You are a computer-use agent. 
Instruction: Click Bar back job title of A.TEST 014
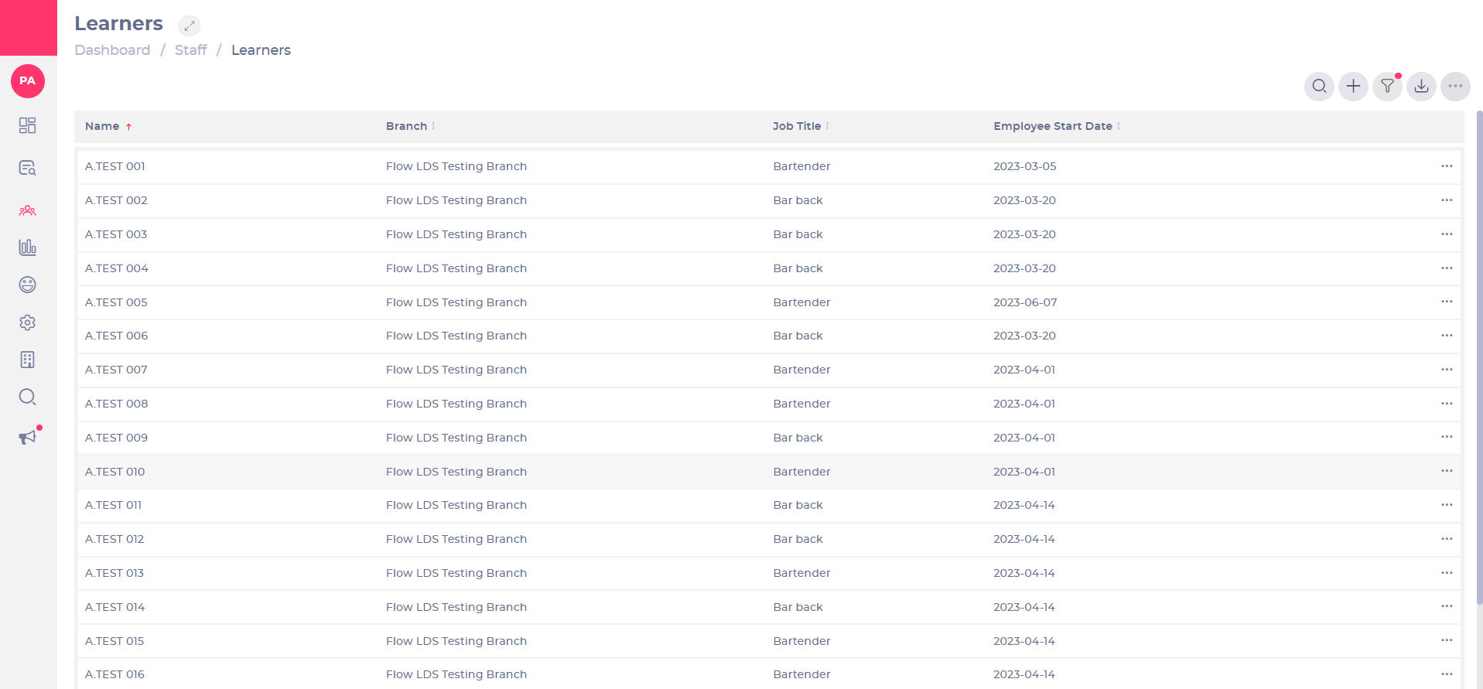coord(798,607)
